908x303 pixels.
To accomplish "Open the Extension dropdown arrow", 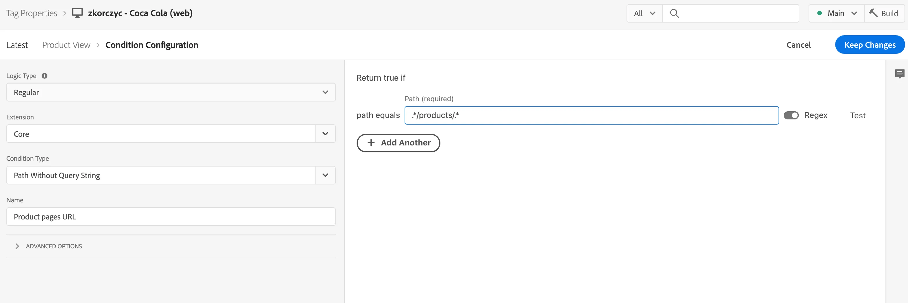I will 325,134.
